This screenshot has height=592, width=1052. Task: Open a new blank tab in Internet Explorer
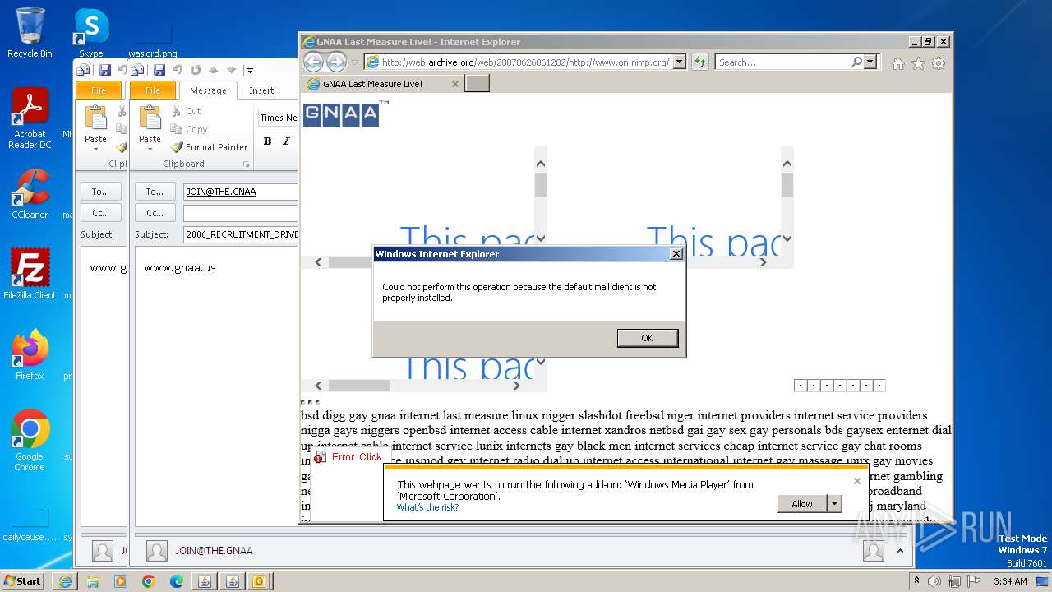pos(477,83)
